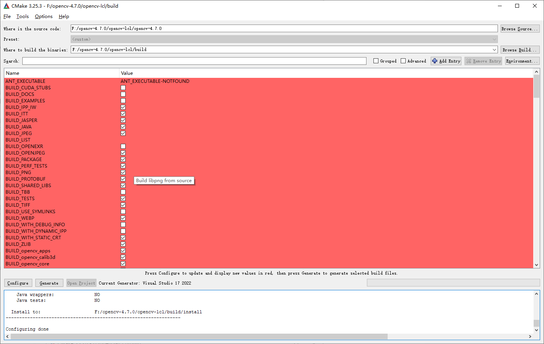Enable the Grouped checkbox
Screen dimensions: 544x344
point(375,61)
